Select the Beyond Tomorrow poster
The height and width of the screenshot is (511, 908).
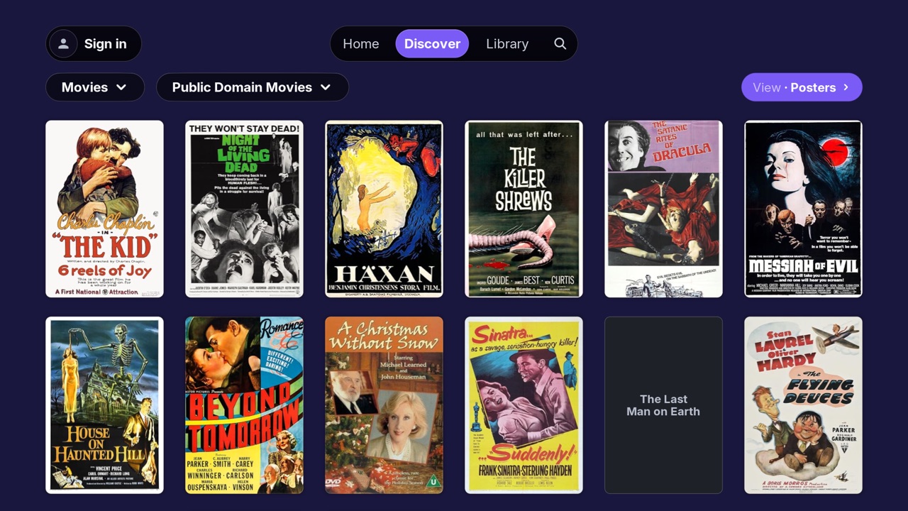tap(244, 405)
